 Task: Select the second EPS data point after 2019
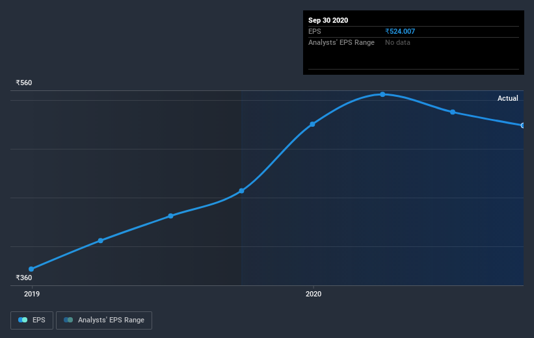[100, 240]
